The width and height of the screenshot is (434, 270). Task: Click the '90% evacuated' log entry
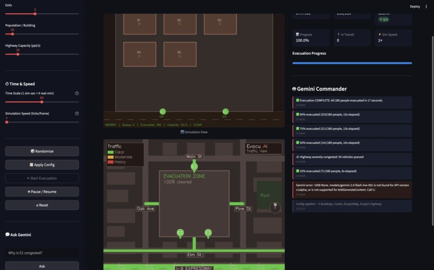point(352,116)
